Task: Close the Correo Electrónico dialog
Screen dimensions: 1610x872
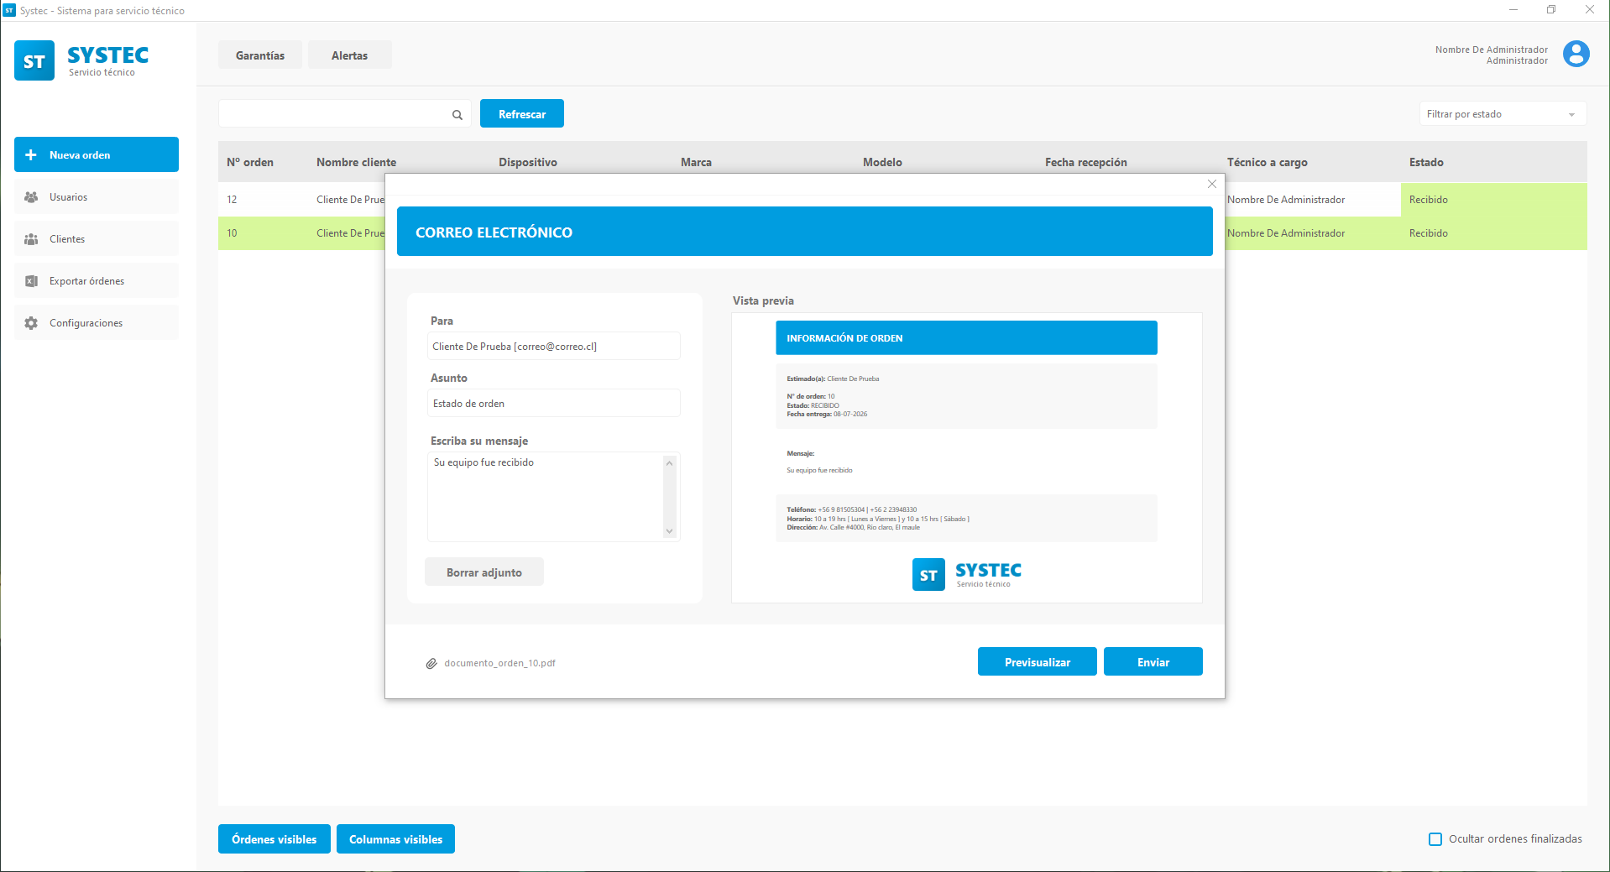Action: (1211, 184)
